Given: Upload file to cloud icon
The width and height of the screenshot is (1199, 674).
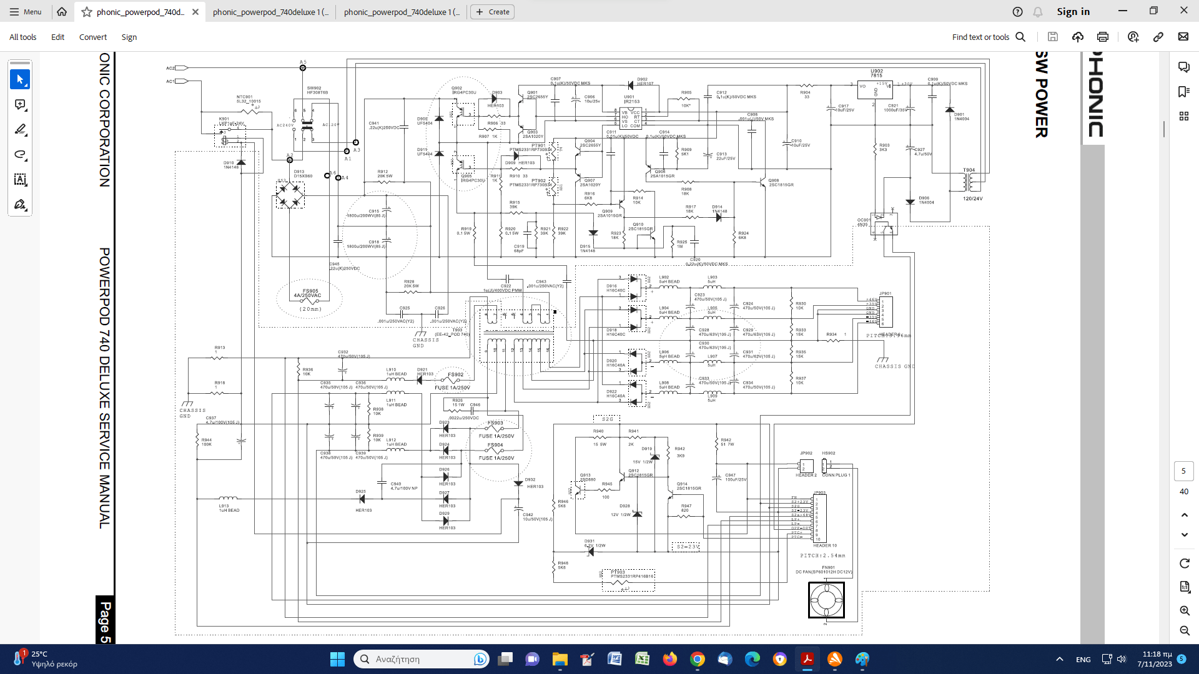Looking at the screenshot, I should [x=1078, y=37].
